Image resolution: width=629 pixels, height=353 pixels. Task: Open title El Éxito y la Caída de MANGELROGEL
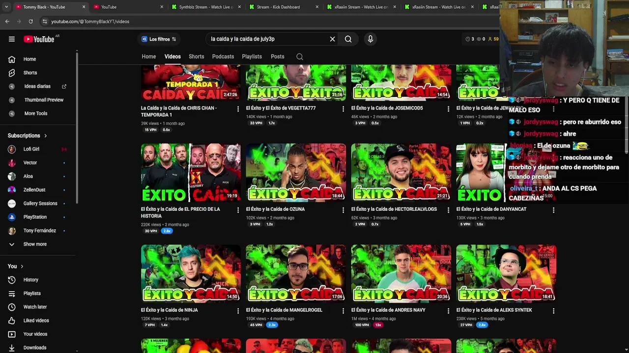point(284,310)
